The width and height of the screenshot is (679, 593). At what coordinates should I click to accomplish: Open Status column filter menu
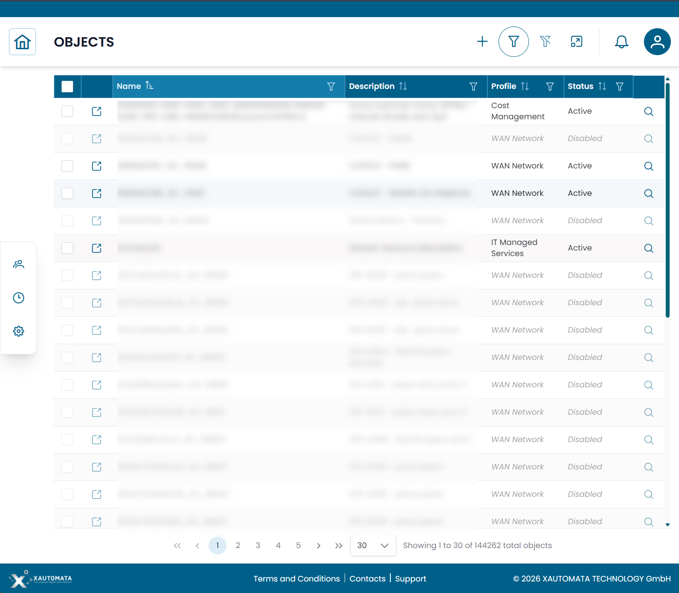point(620,86)
